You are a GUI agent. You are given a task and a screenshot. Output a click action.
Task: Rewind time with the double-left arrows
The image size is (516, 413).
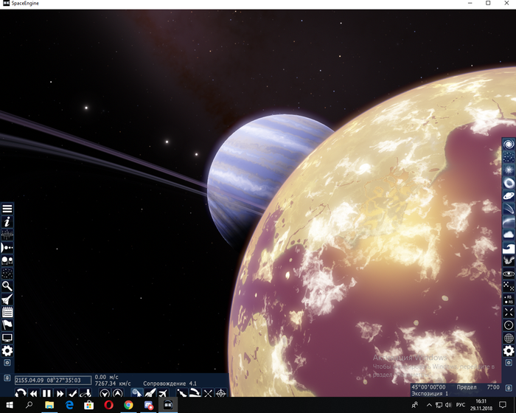(33, 394)
